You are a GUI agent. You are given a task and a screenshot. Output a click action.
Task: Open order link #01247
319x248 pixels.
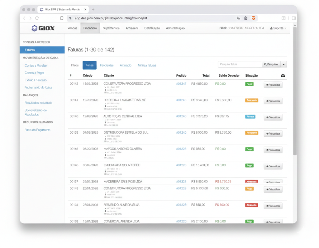pos(181,84)
